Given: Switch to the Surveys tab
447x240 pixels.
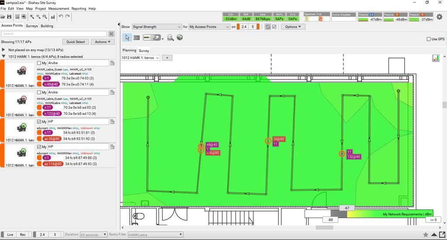Looking at the screenshot, I should pyautogui.click(x=31, y=26).
